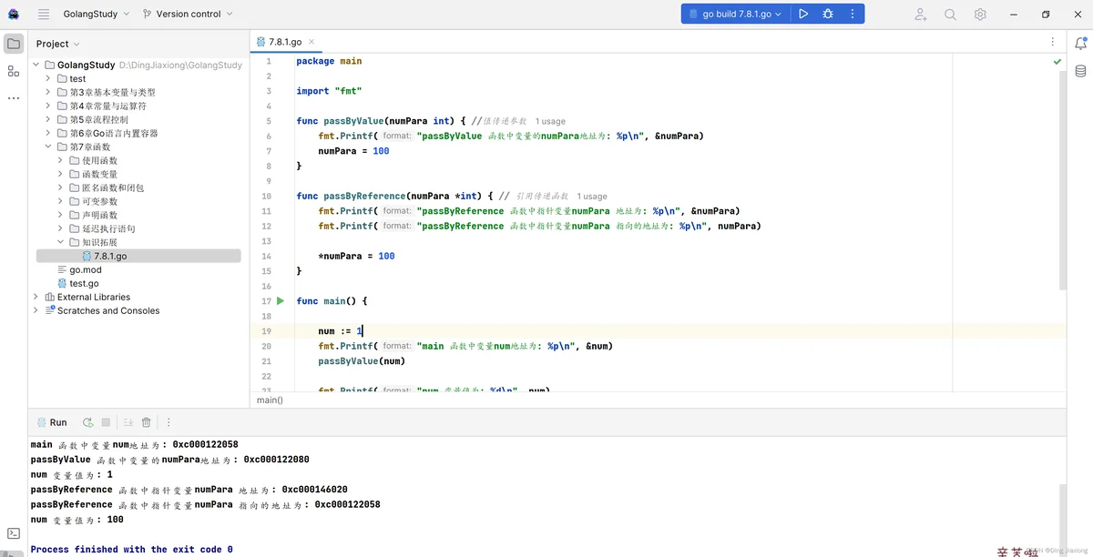Open Search Everywhere magnifier icon
Viewport: 1093px width, 557px height.
tap(950, 14)
